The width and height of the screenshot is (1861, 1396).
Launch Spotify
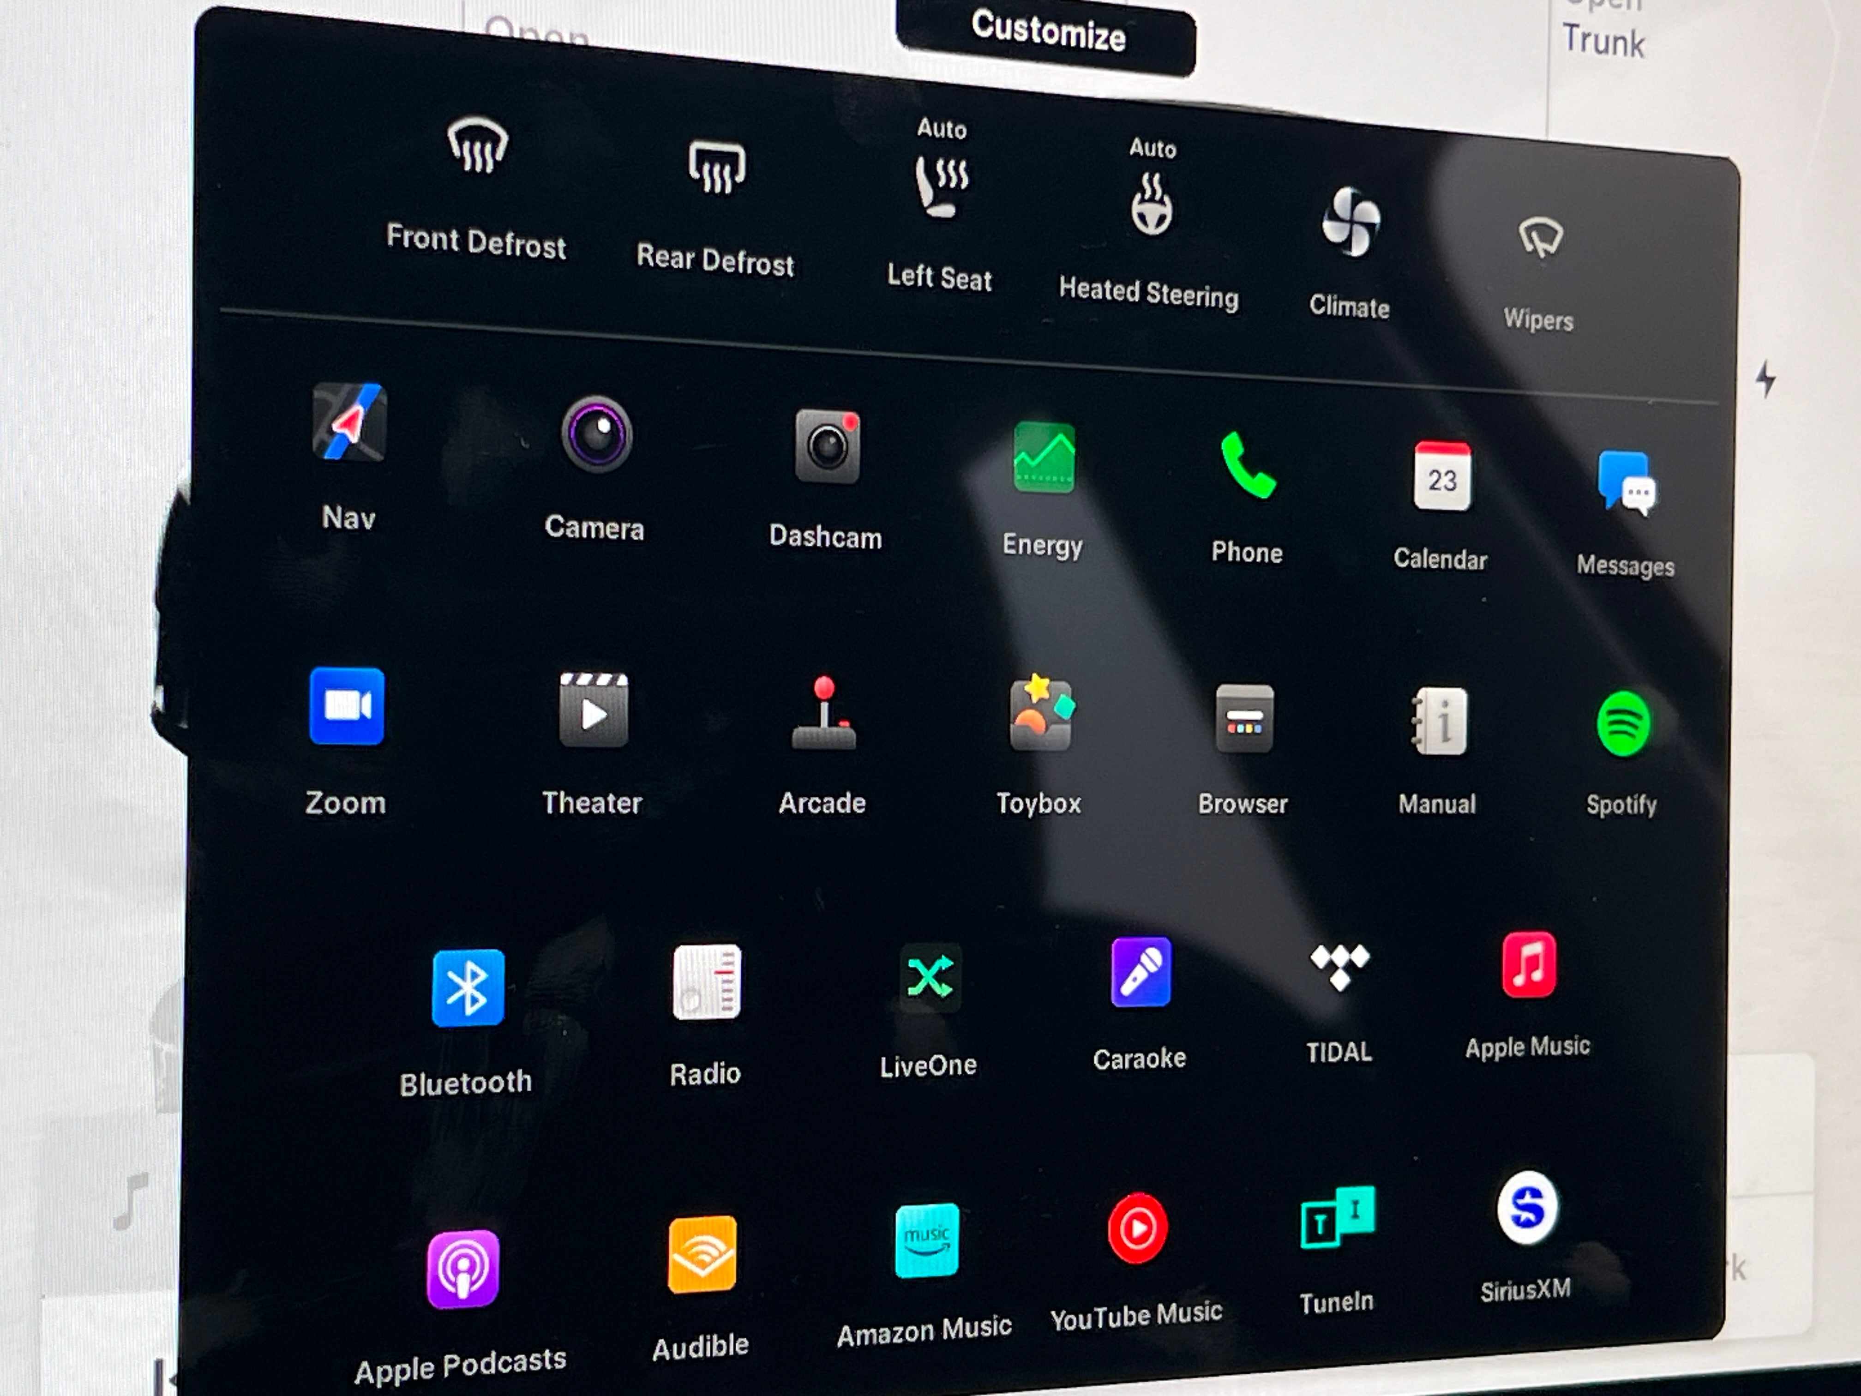[1623, 724]
